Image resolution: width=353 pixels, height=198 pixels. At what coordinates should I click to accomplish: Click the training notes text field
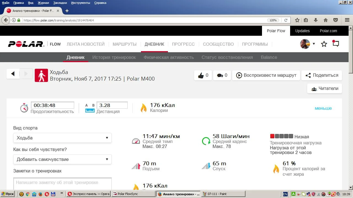(62, 183)
